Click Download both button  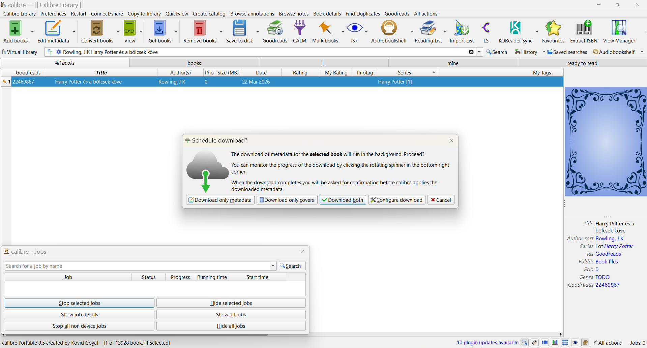(343, 200)
